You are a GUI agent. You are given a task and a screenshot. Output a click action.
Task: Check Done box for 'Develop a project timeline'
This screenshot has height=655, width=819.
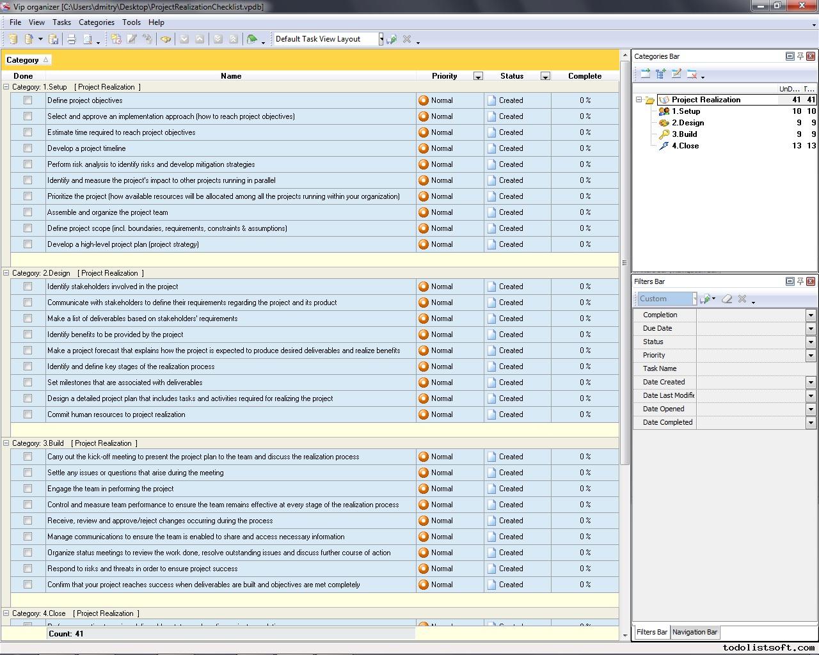28,148
